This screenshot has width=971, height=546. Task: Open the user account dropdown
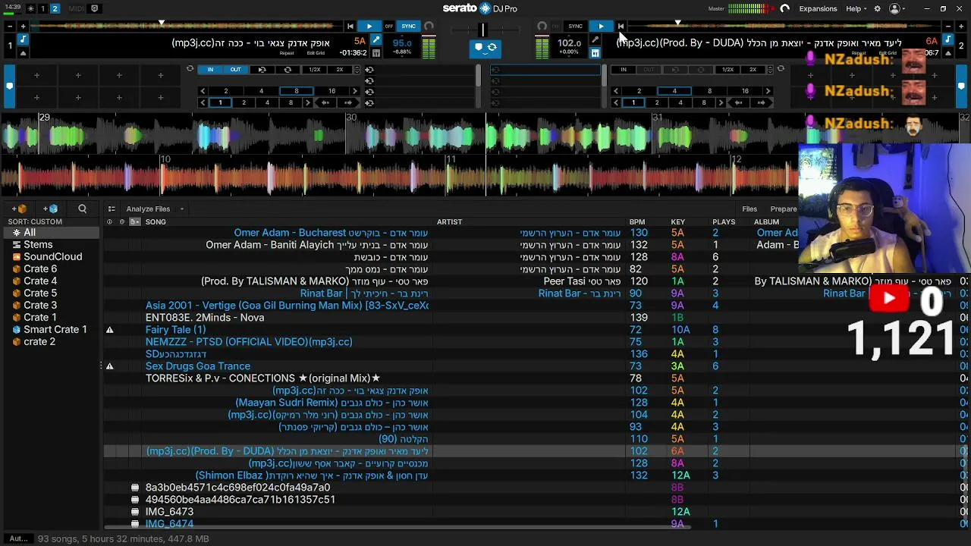click(897, 8)
